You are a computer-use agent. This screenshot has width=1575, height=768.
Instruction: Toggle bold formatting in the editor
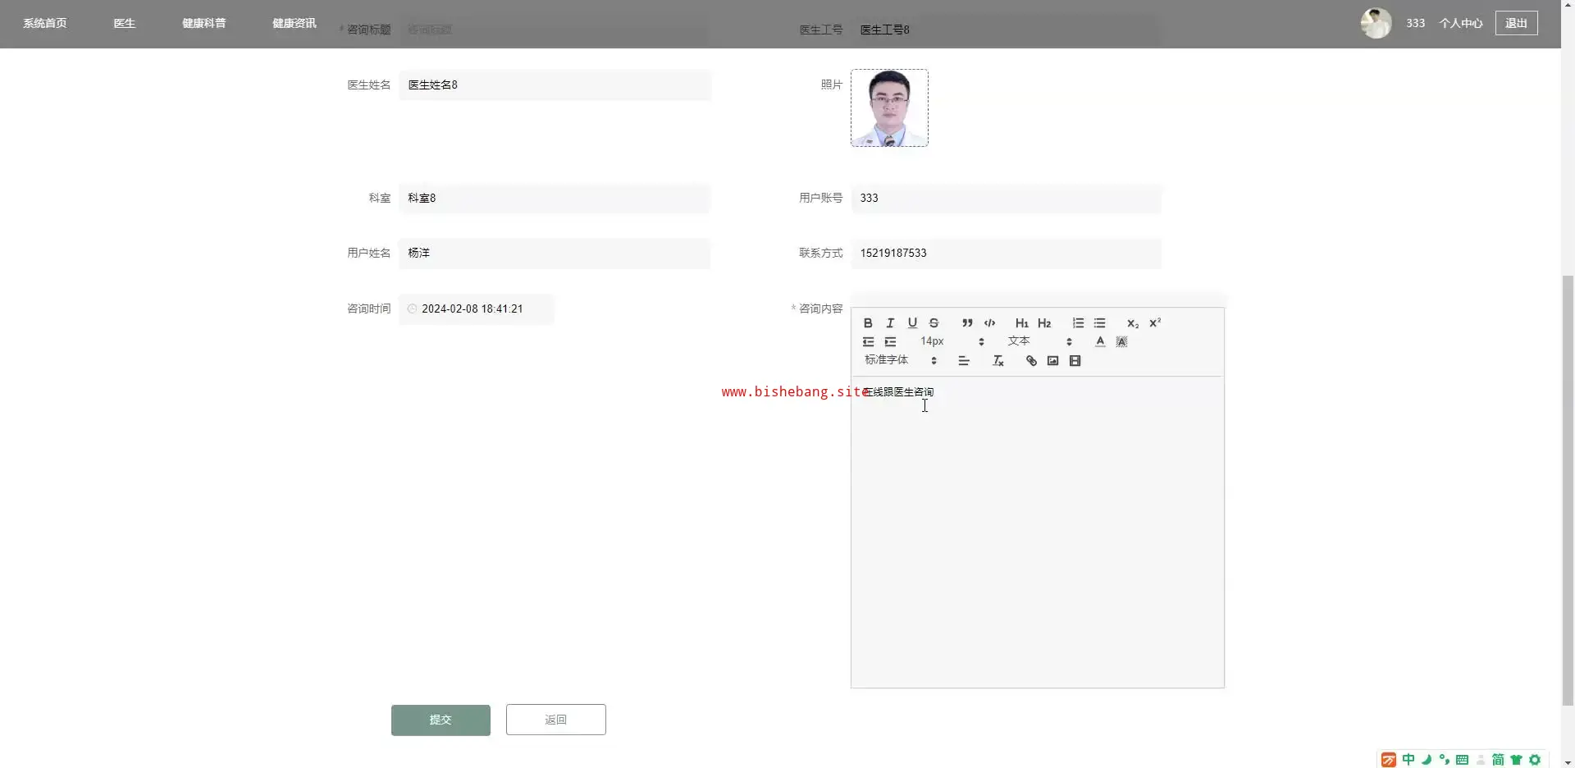868,323
